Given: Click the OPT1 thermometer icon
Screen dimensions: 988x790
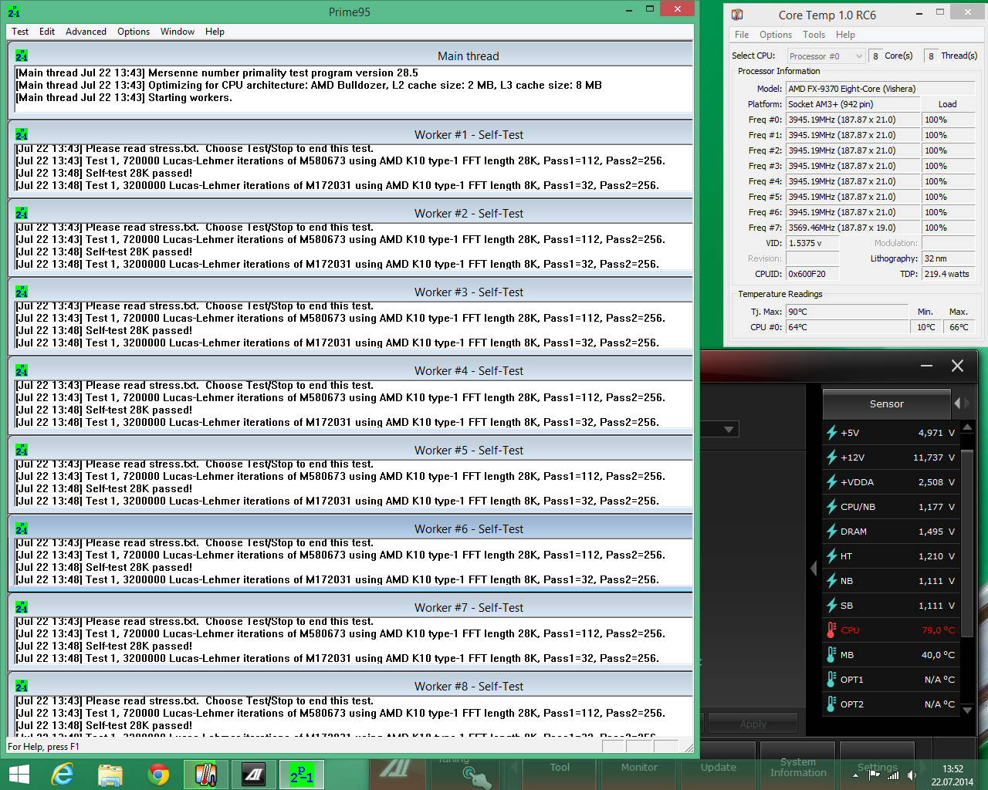Looking at the screenshot, I should (831, 680).
